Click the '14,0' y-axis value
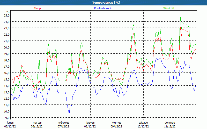Screen dimensions: 207x129 [7, 86]
